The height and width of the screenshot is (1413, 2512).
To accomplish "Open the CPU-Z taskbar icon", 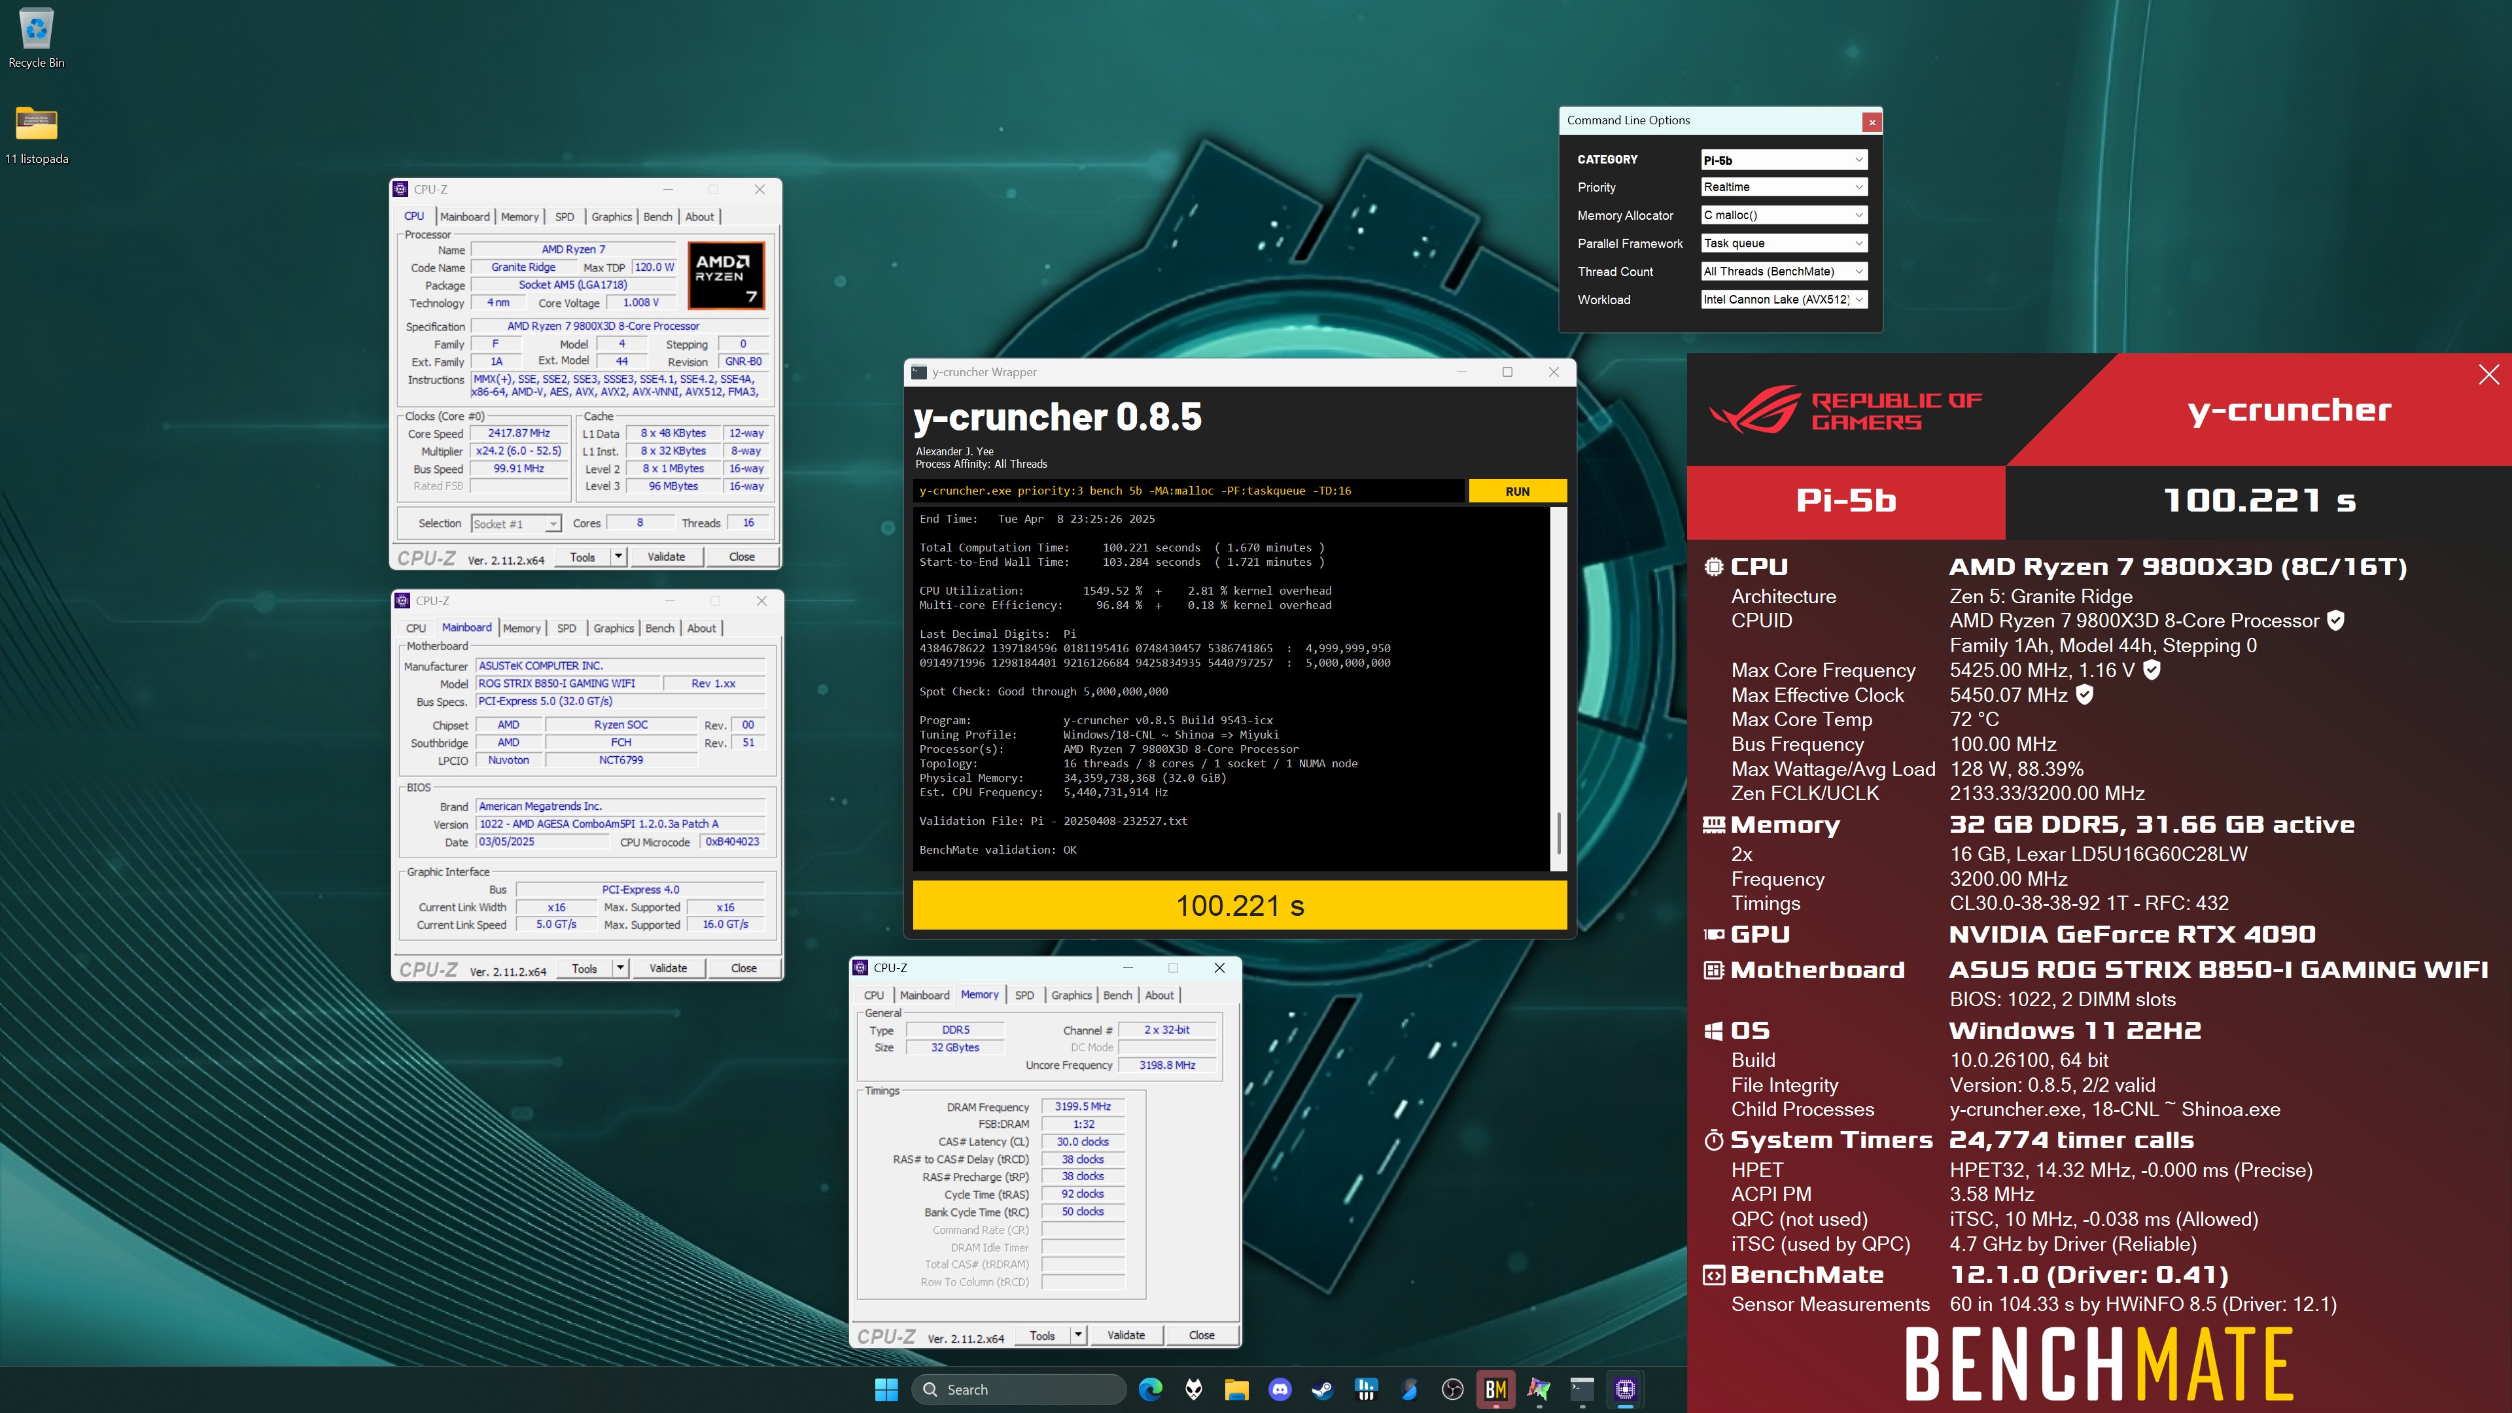I will click(1624, 1389).
